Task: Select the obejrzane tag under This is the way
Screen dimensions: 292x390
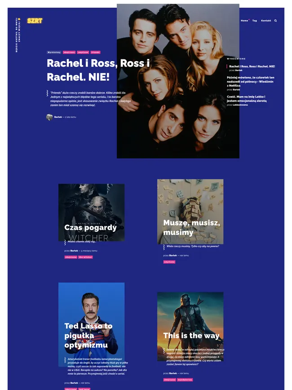Action: tap(170, 380)
